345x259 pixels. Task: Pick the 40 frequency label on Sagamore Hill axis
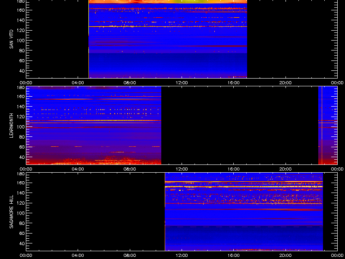(x=22, y=243)
